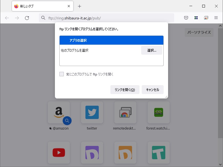Reload the current page
The height and width of the screenshot is (167, 223).
(27, 17)
